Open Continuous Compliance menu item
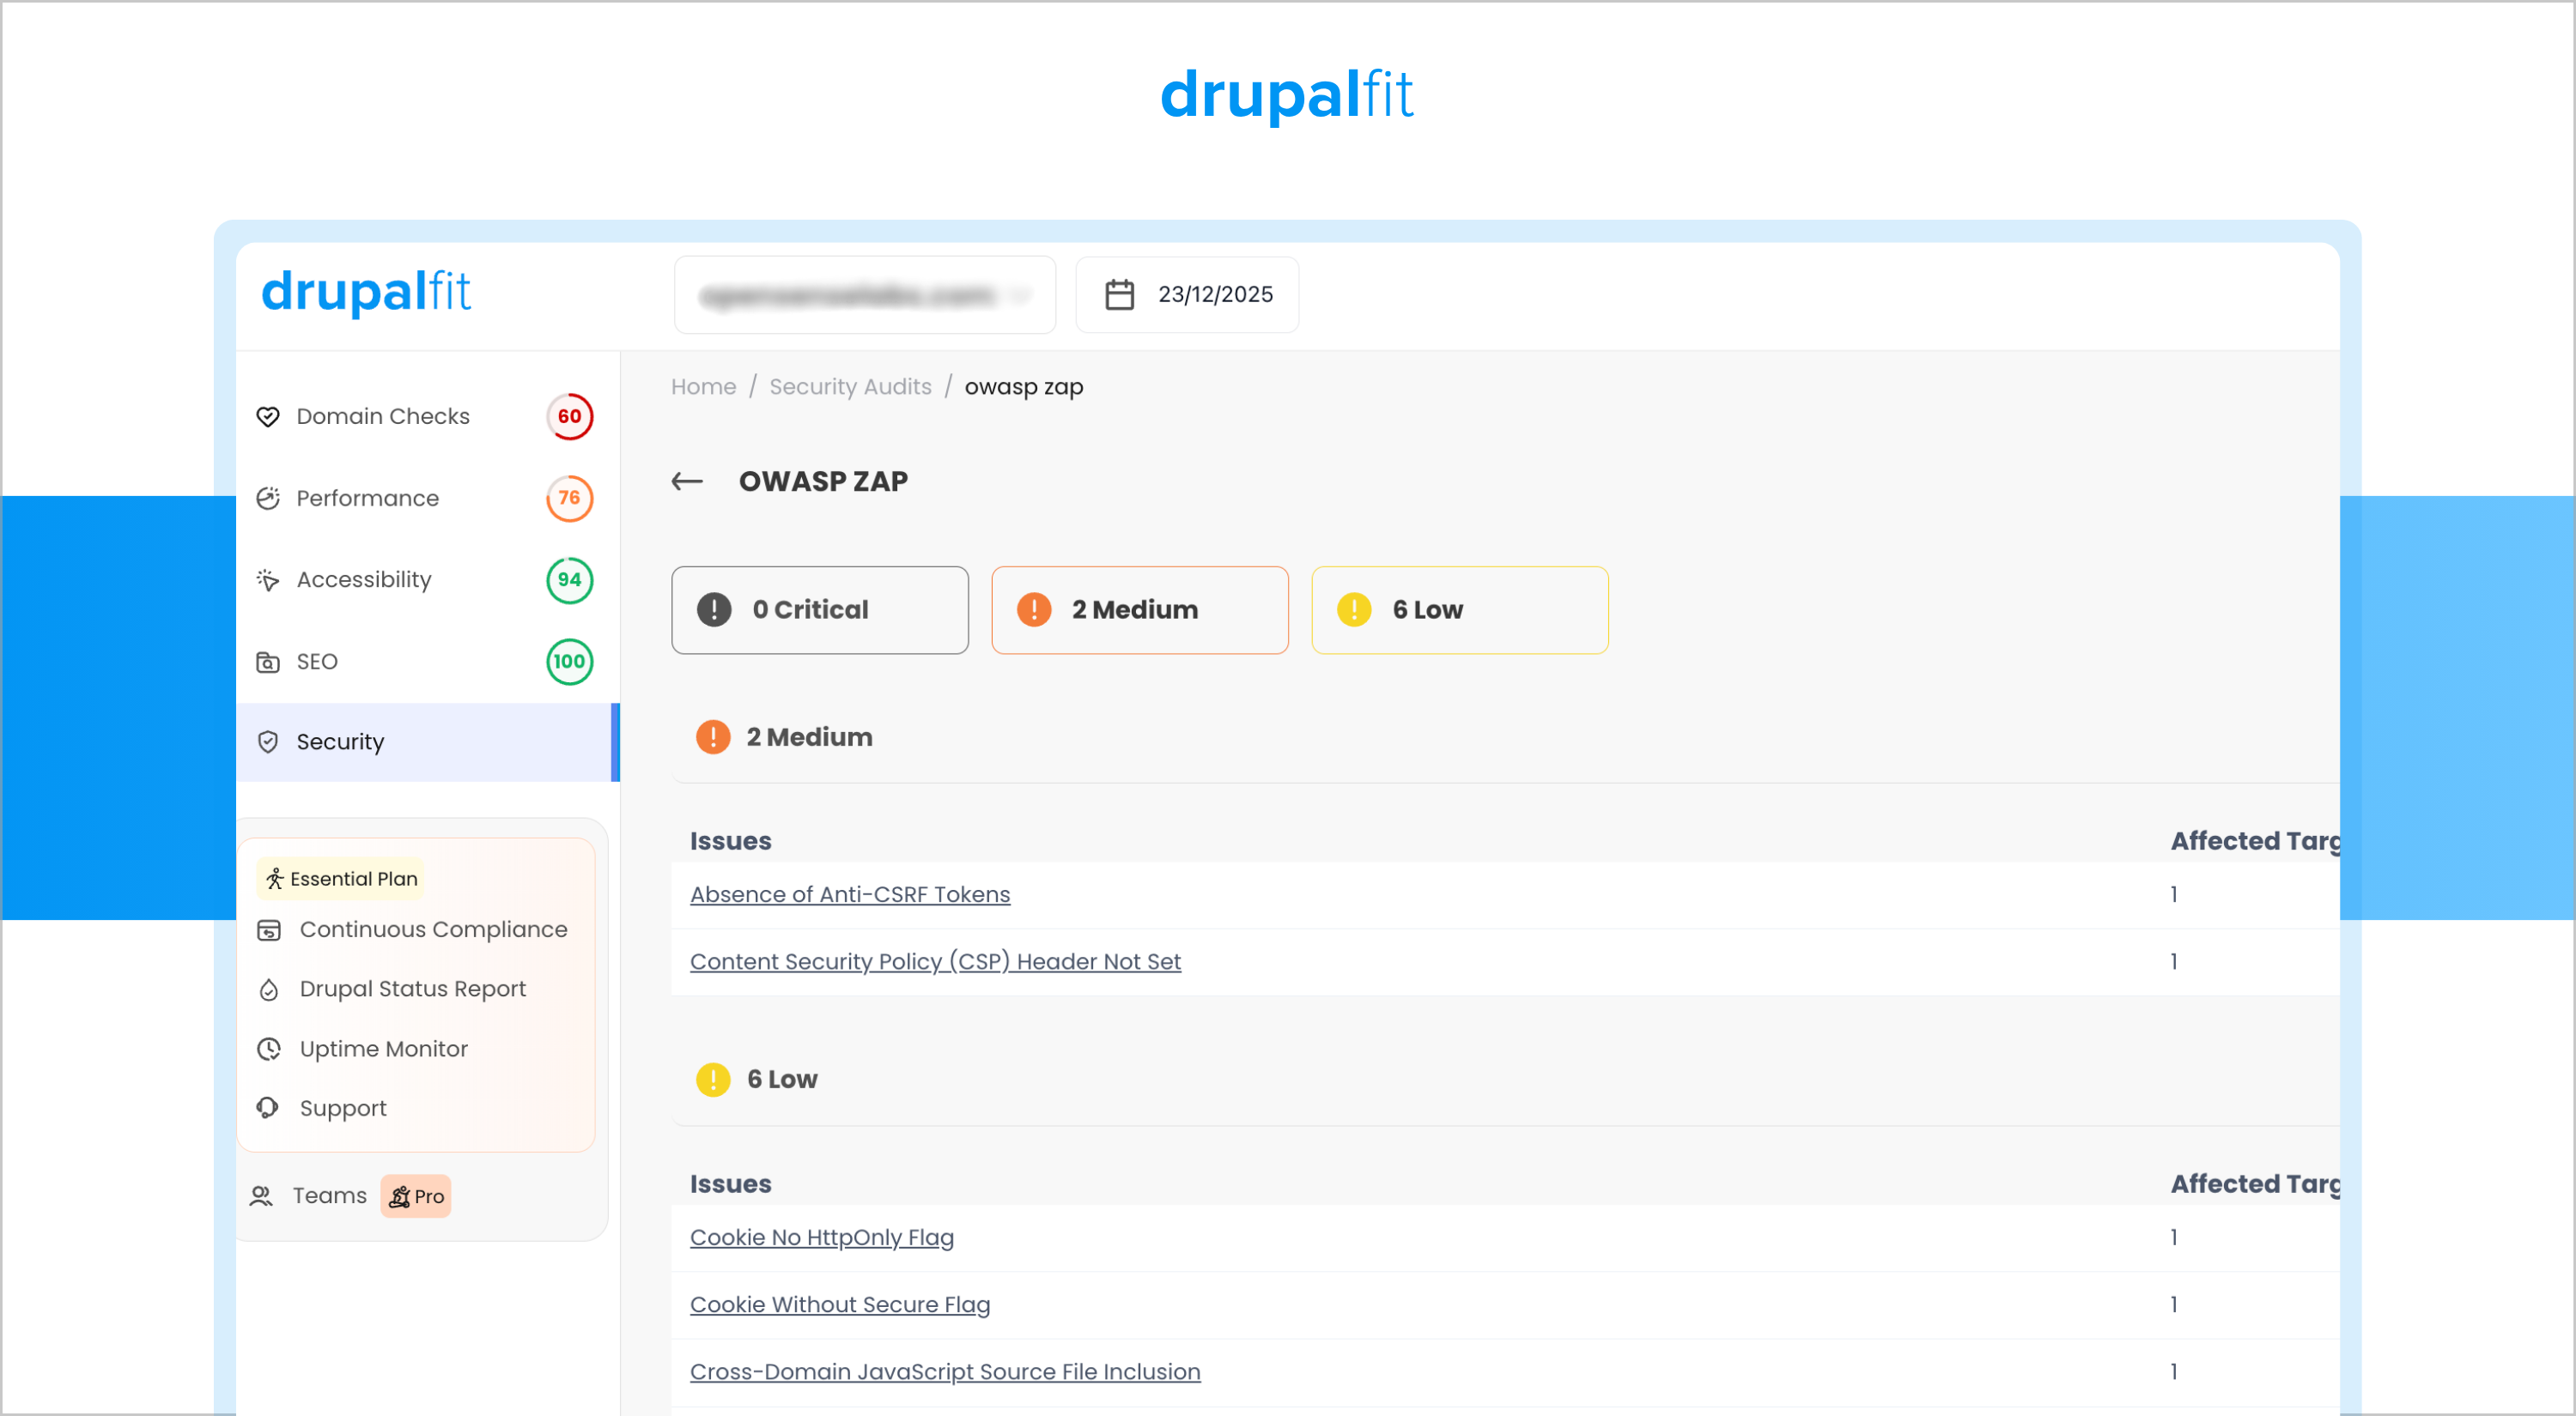The image size is (2576, 1416). coord(413,930)
